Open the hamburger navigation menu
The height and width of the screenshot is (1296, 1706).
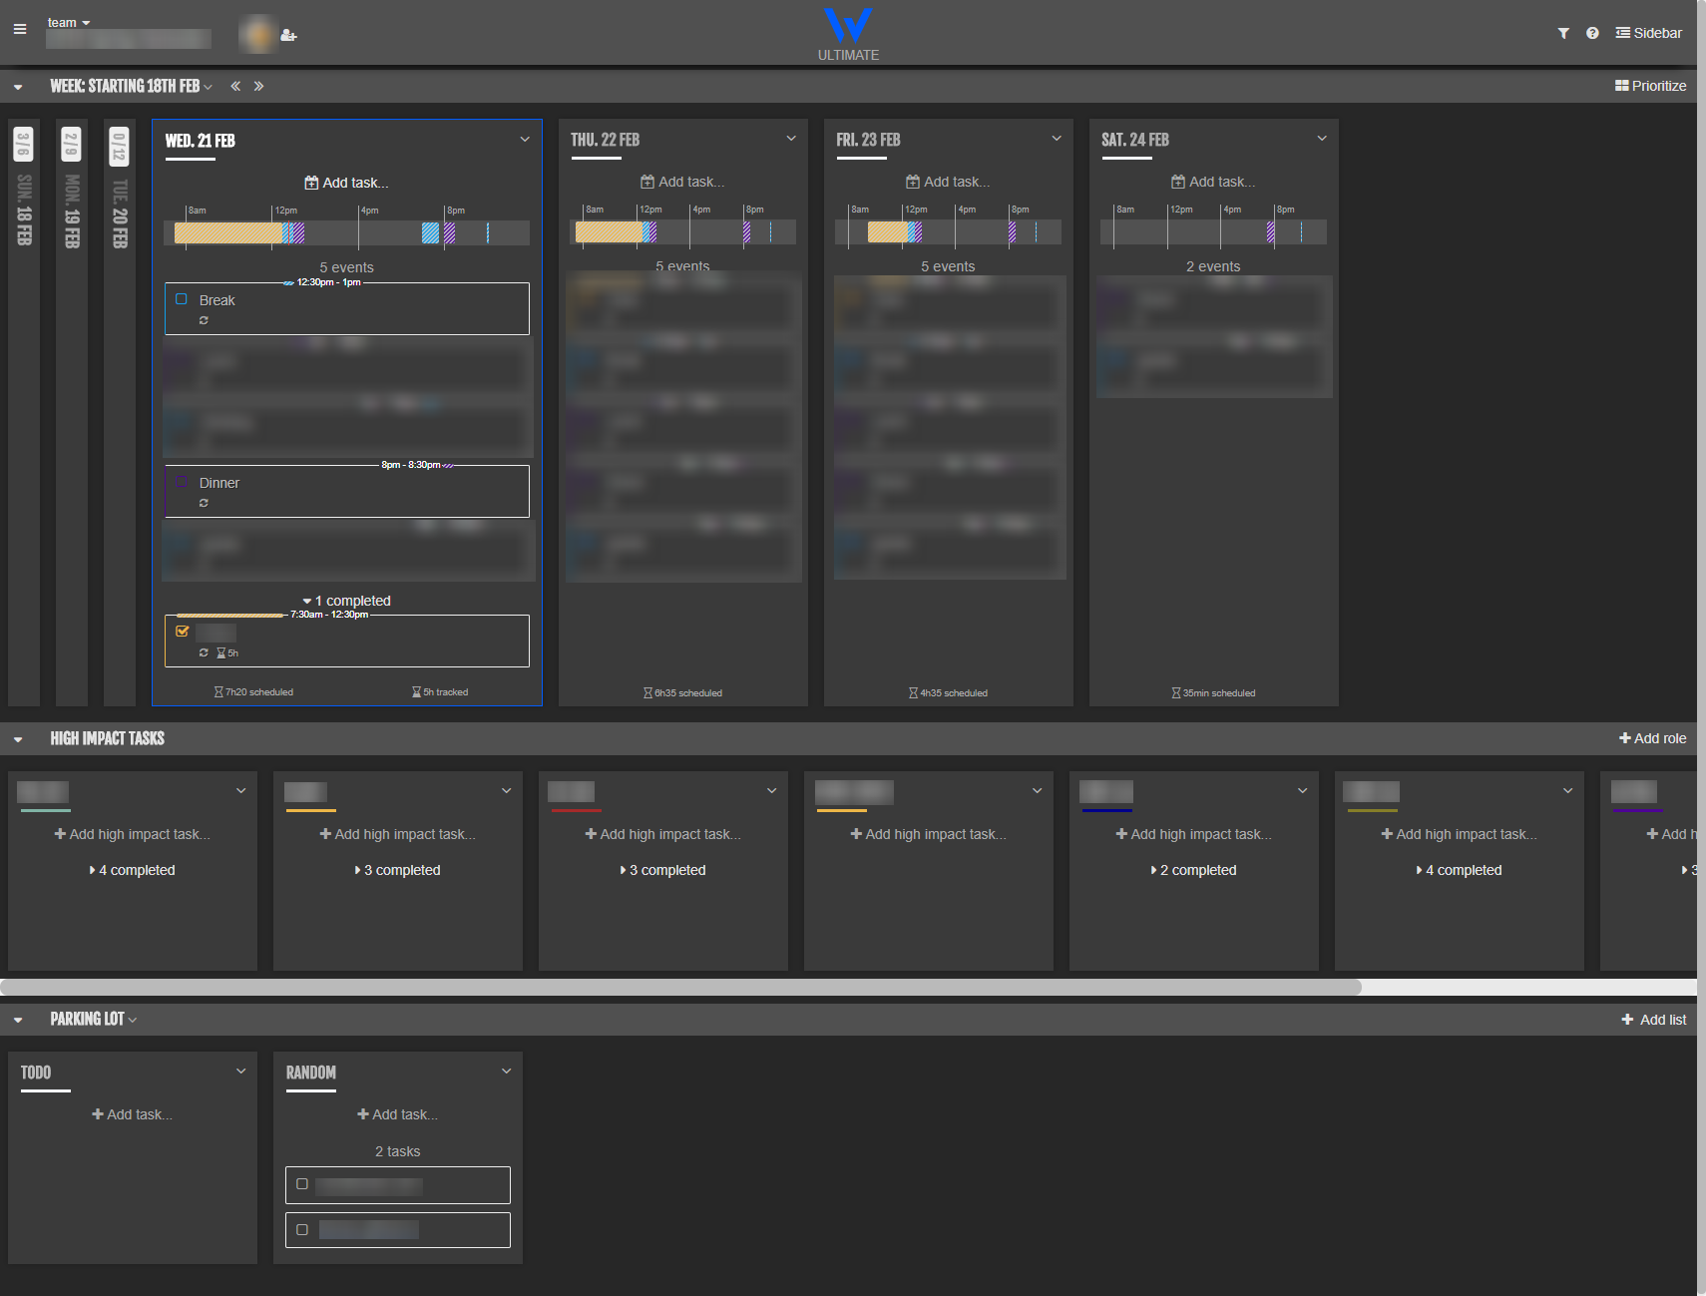(x=19, y=30)
